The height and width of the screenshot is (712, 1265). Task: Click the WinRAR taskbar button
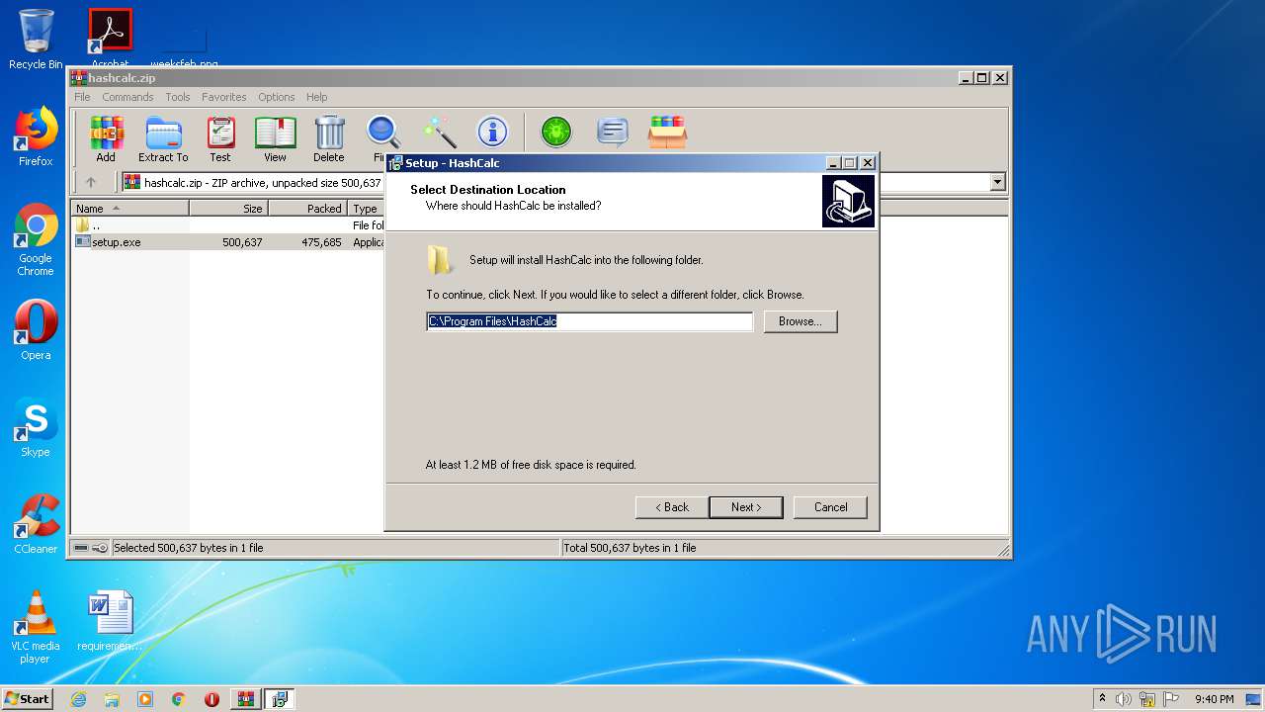point(246,699)
